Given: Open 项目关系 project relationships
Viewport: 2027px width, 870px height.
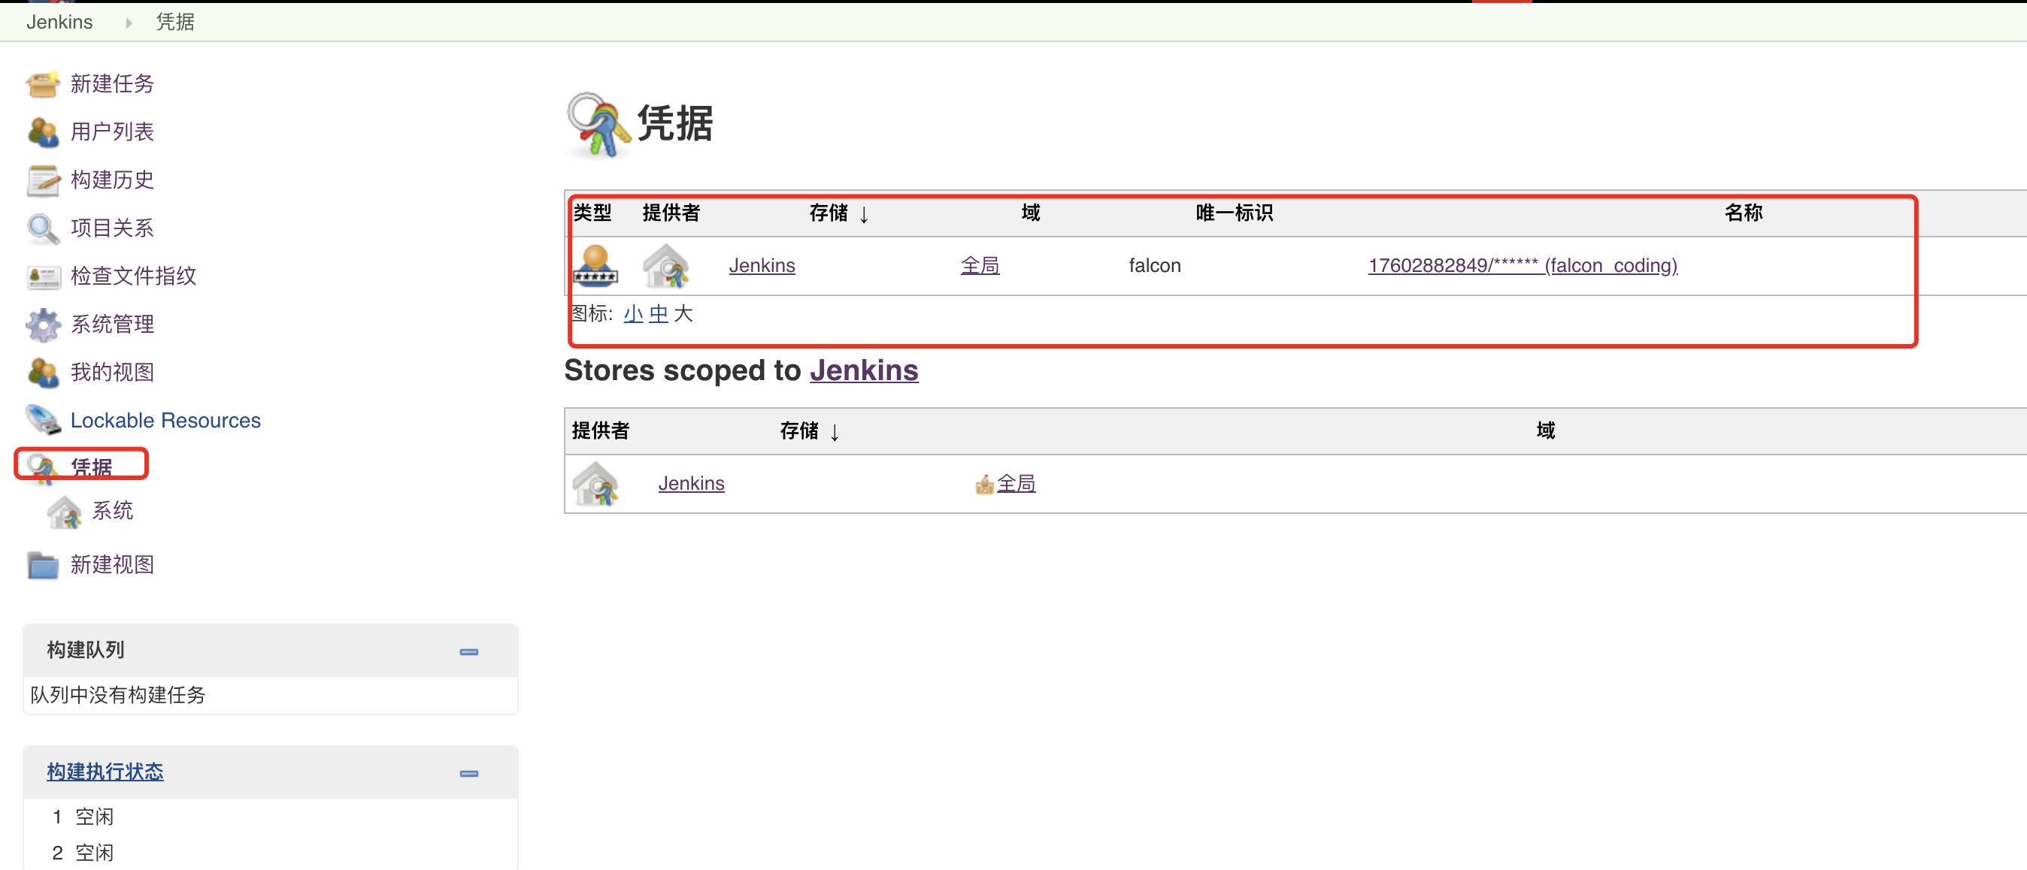Looking at the screenshot, I should 112,228.
